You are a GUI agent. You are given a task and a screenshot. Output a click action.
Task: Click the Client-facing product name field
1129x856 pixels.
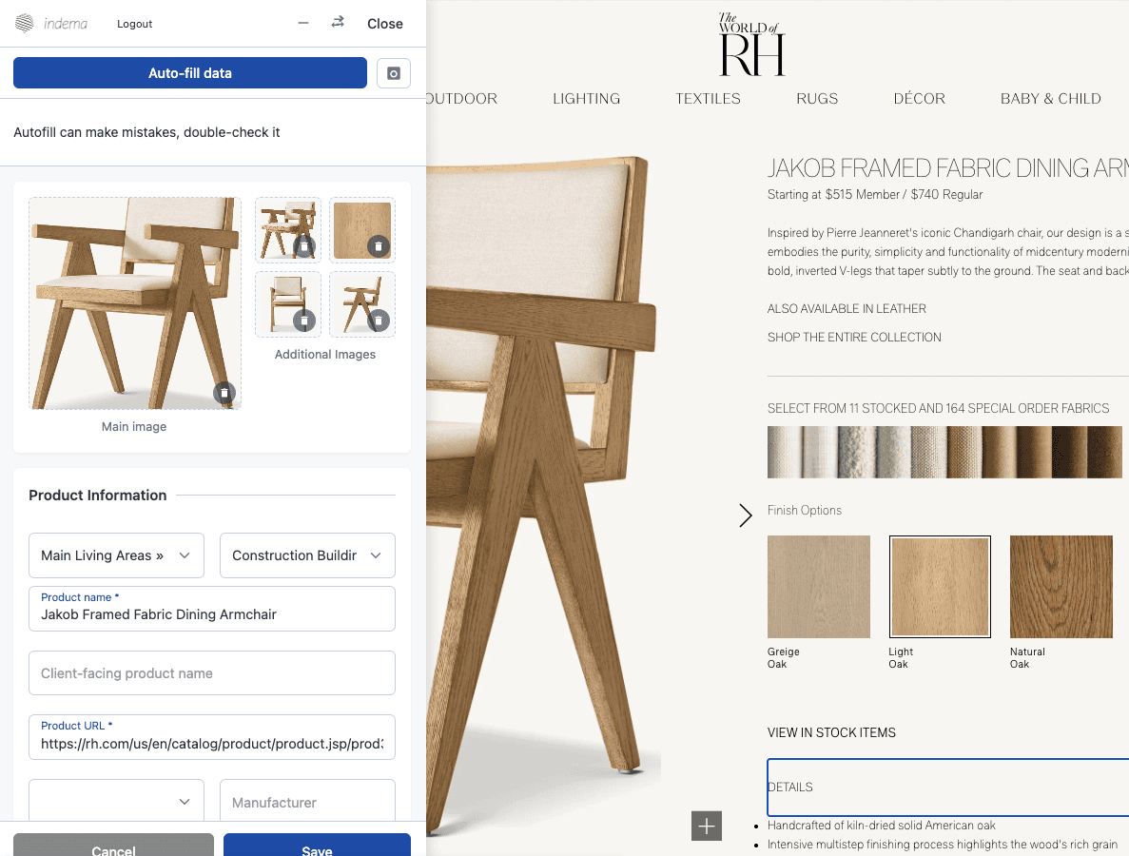[x=211, y=672]
